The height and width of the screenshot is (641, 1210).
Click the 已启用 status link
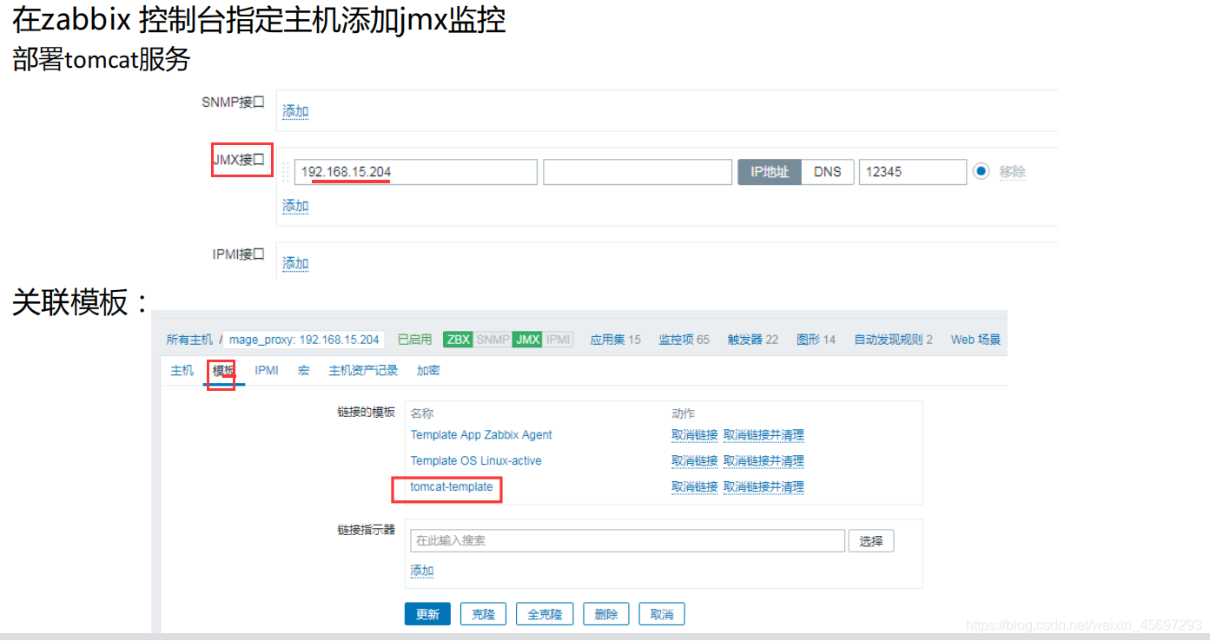(414, 340)
